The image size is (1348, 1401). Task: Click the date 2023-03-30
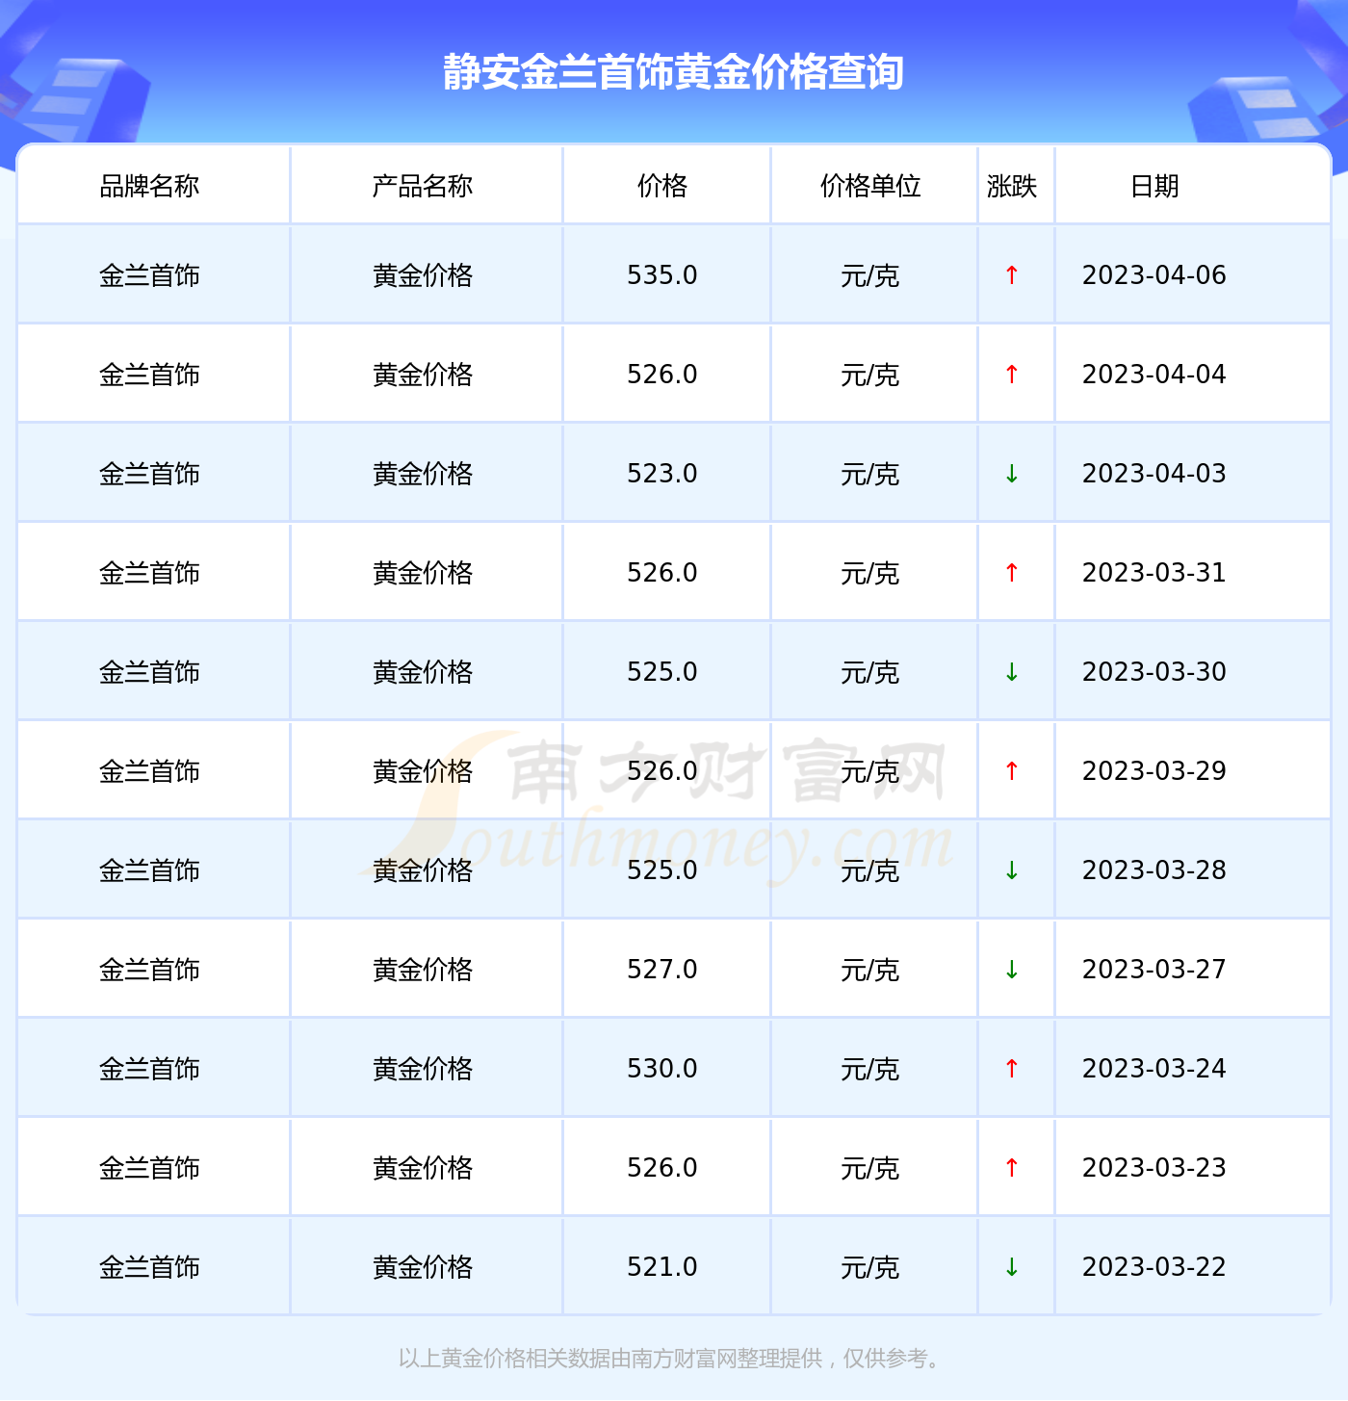(1154, 672)
